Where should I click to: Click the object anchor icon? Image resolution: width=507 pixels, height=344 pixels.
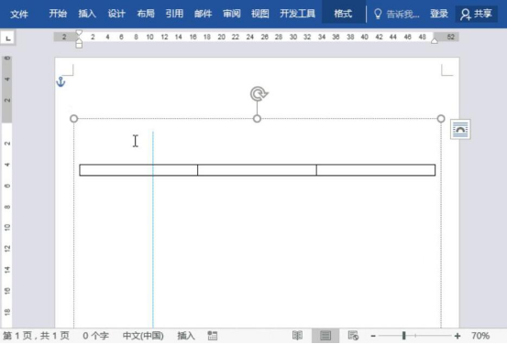click(x=61, y=81)
